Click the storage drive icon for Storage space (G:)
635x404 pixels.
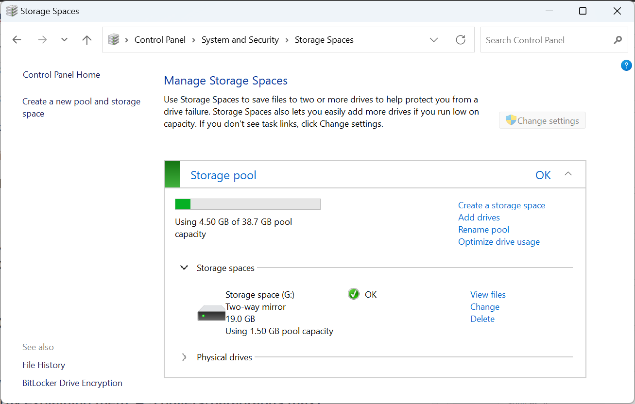(211, 312)
